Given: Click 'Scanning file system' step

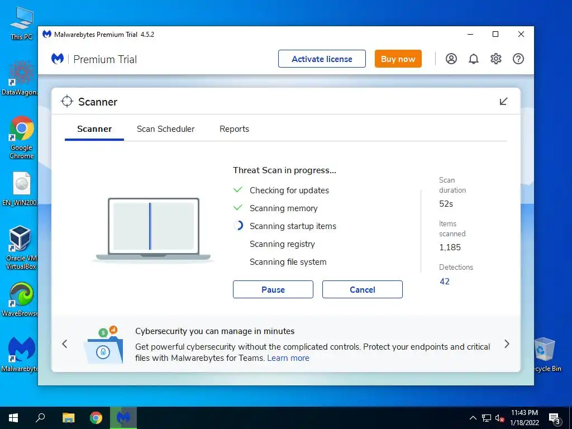Looking at the screenshot, I should click(x=288, y=262).
